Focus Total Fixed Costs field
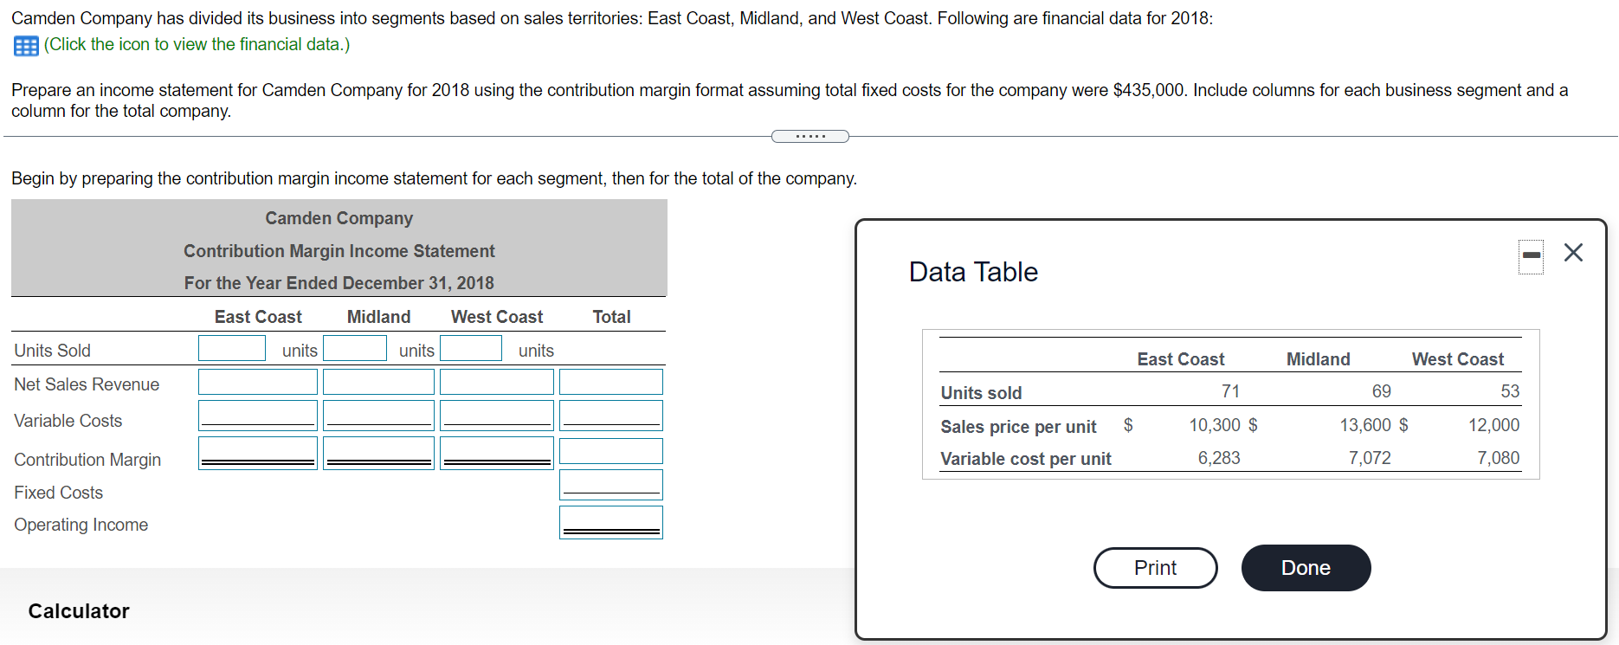Image resolution: width=1619 pixels, height=645 pixels. 611,485
